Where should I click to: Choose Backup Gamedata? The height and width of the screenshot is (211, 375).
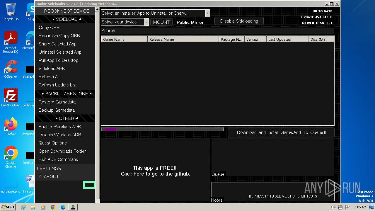coord(65,110)
